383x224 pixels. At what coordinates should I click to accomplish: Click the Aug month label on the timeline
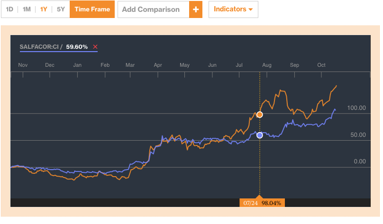point(267,65)
